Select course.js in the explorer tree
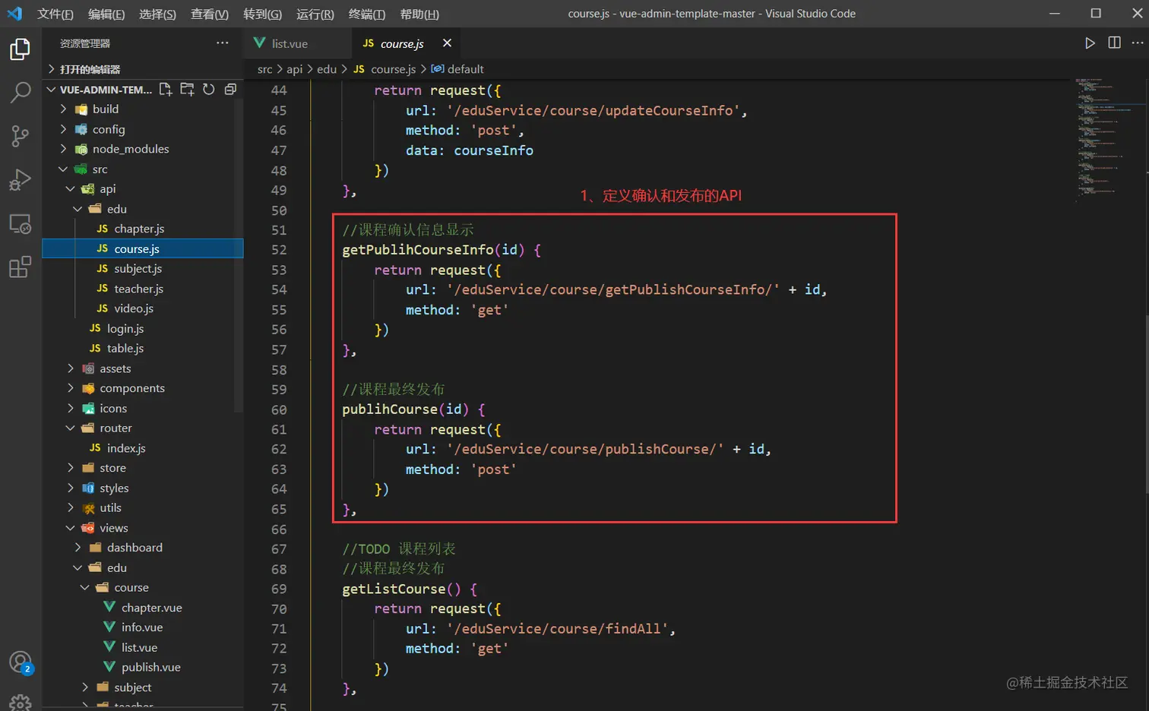1149x711 pixels. [143, 248]
